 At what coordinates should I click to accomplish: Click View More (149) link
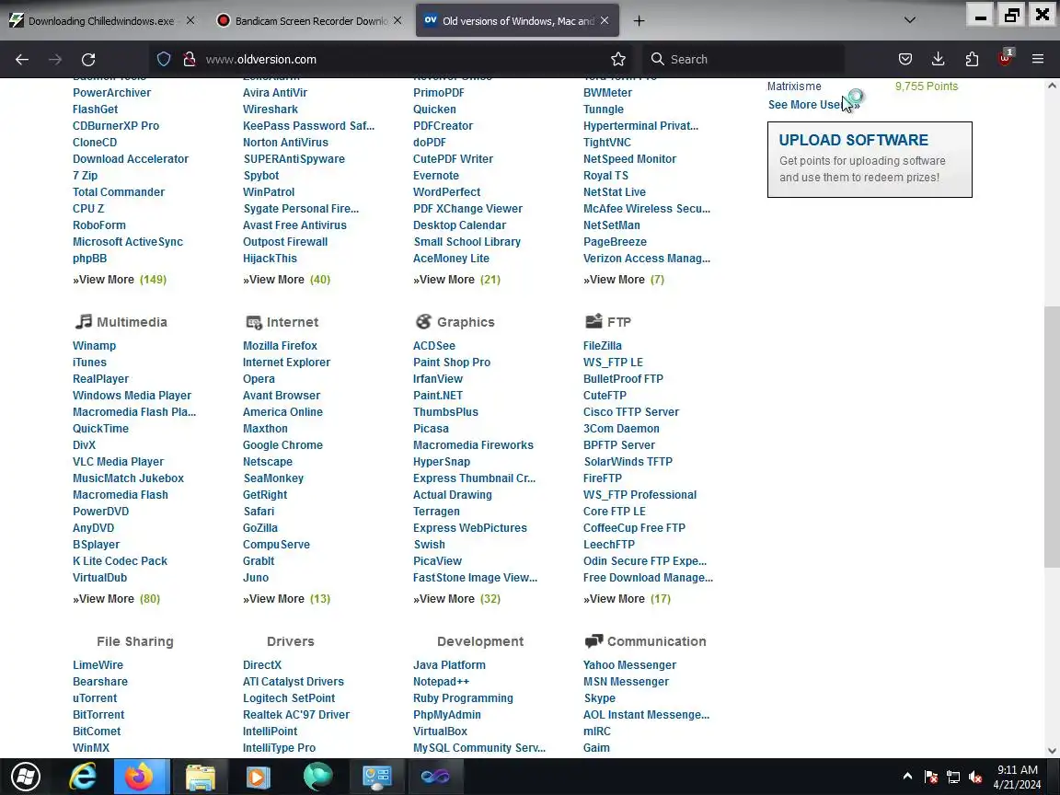(x=120, y=279)
